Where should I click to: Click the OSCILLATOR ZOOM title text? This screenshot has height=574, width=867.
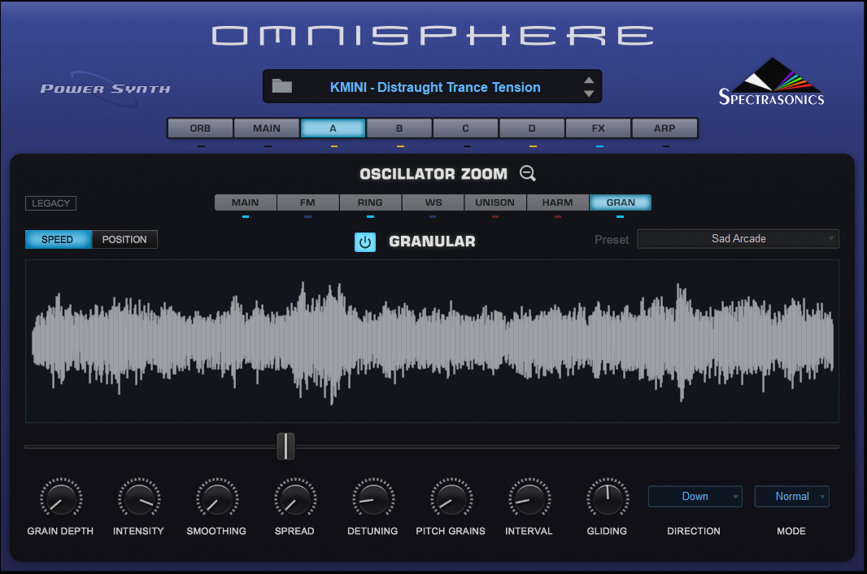pos(433,174)
